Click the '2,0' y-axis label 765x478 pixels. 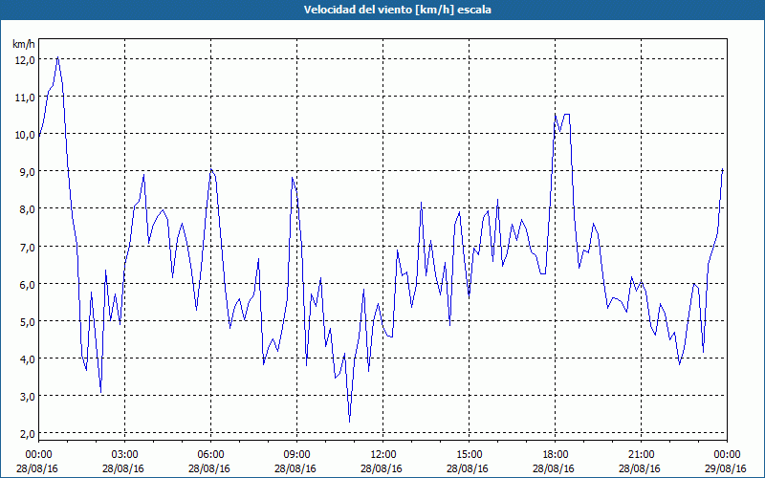[x=28, y=434]
